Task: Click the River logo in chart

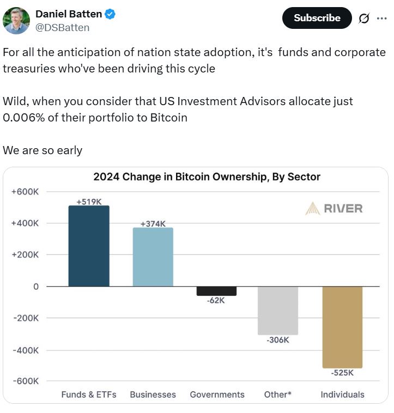Action: coord(334,208)
